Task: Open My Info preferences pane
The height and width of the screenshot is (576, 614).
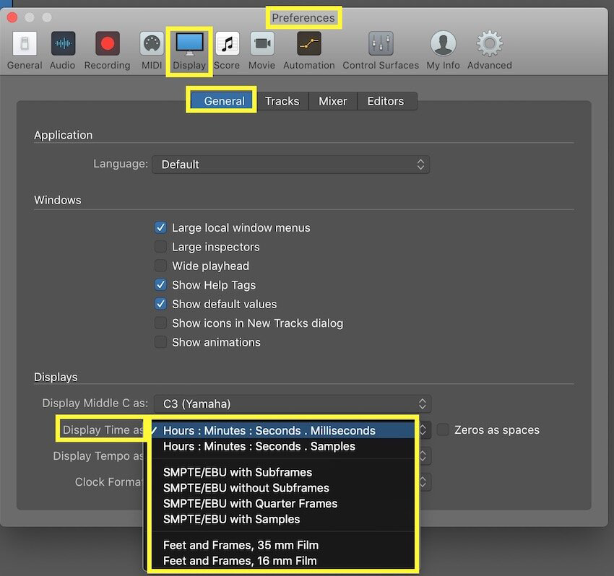Action: 444,51
